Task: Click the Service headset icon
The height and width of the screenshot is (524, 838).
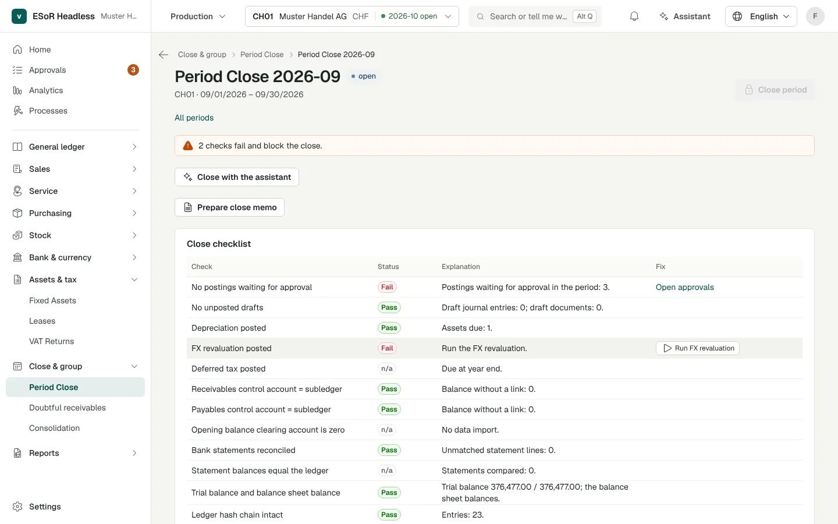Action: pos(17,191)
